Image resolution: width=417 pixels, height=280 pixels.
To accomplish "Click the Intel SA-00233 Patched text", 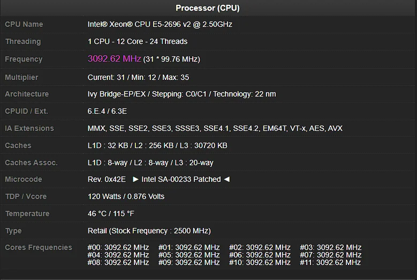I will click(x=181, y=179).
